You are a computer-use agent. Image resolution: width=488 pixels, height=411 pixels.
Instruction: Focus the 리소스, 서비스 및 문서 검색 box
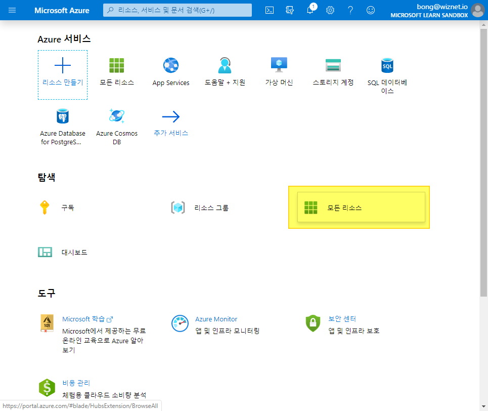(x=178, y=10)
